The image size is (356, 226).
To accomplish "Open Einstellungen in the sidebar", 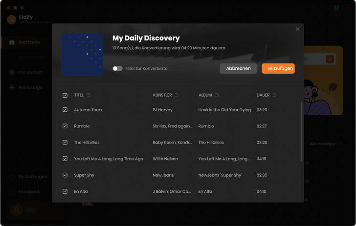I will pyautogui.click(x=32, y=177).
